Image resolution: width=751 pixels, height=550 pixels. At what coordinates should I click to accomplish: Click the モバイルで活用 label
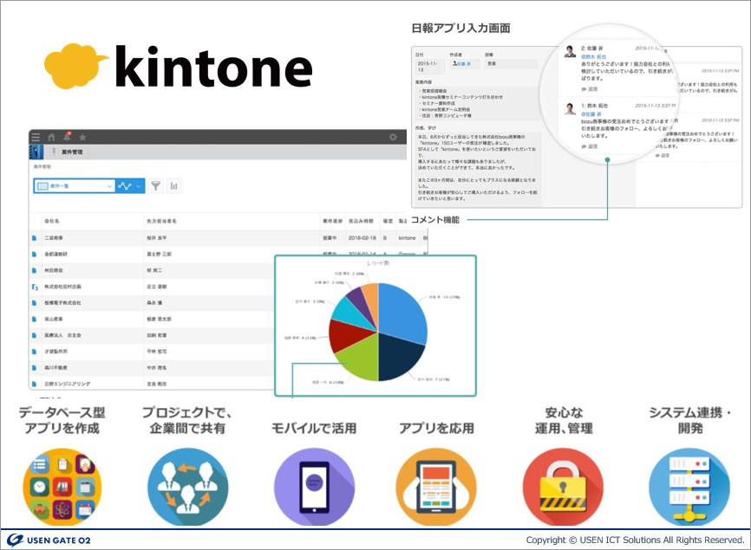pos(314,428)
